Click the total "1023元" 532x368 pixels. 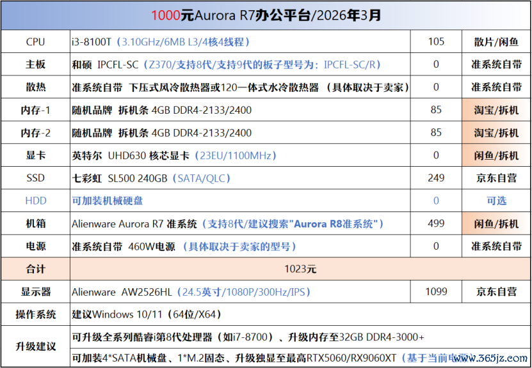click(x=300, y=269)
